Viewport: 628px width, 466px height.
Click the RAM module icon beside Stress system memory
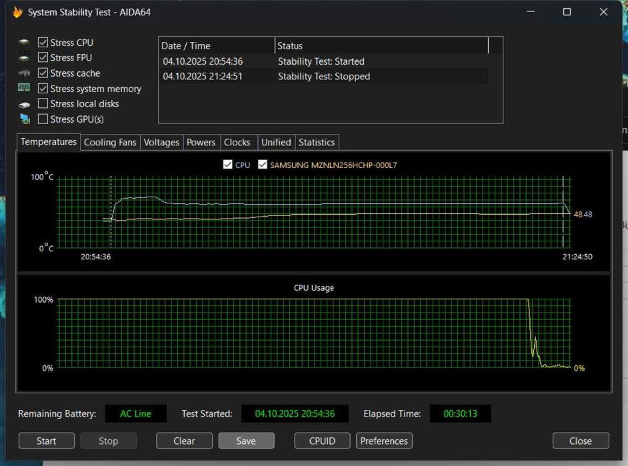(x=24, y=88)
